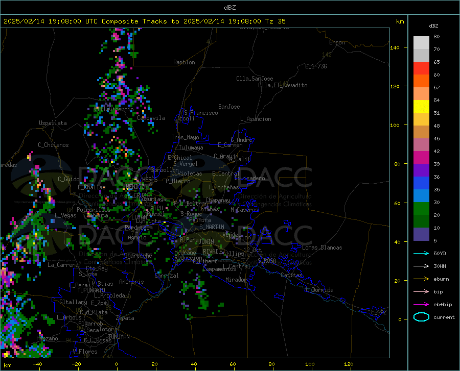The height and width of the screenshot is (371, 460).
Task: Click the 'MENDOZA' city label
Action: click(136, 186)
